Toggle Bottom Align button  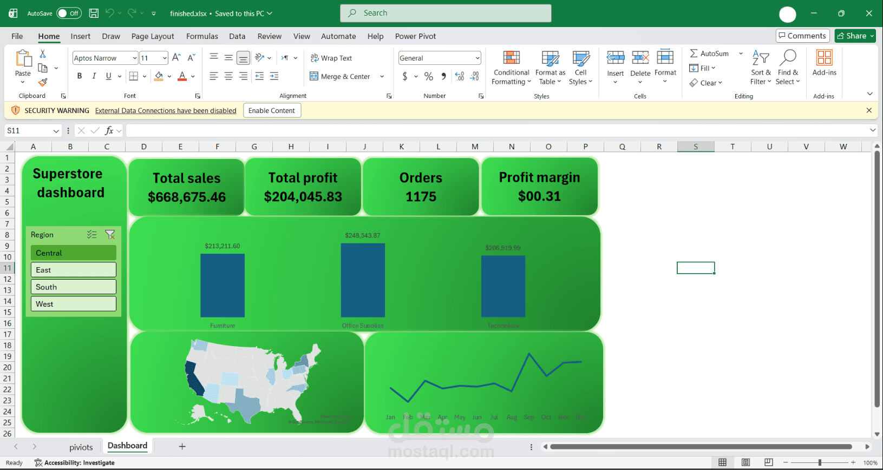pyautogui.click(x=244, y=58)
